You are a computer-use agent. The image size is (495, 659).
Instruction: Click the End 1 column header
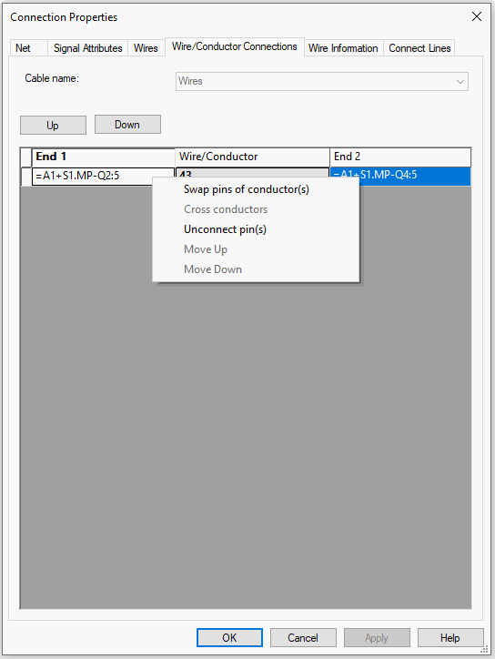tap(104, 157)
